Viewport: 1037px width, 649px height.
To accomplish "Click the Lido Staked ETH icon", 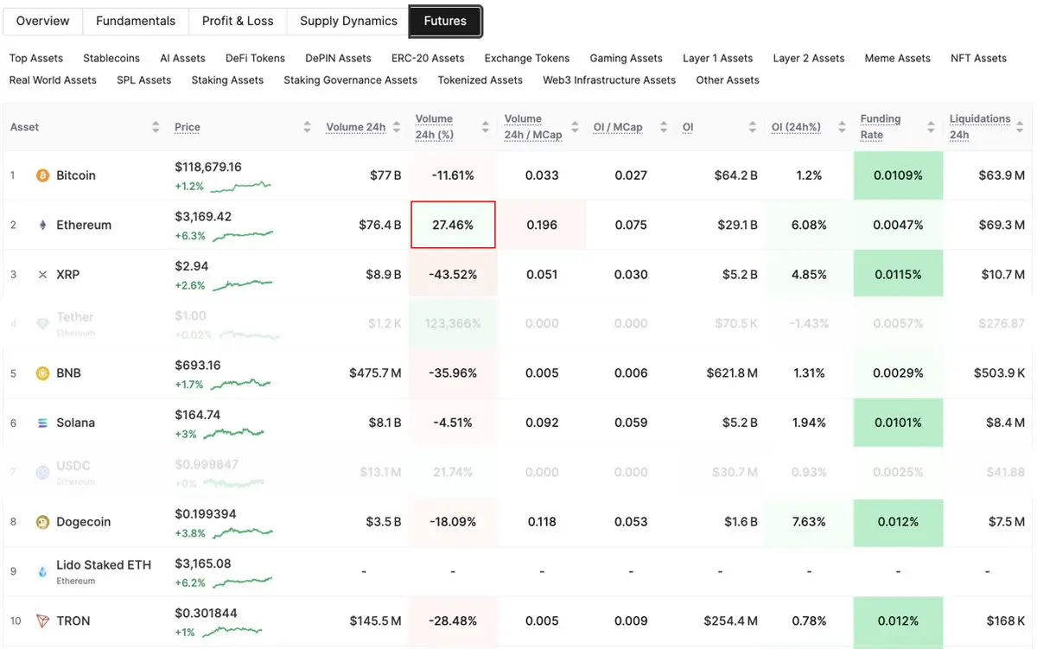I will click(42, 572).
